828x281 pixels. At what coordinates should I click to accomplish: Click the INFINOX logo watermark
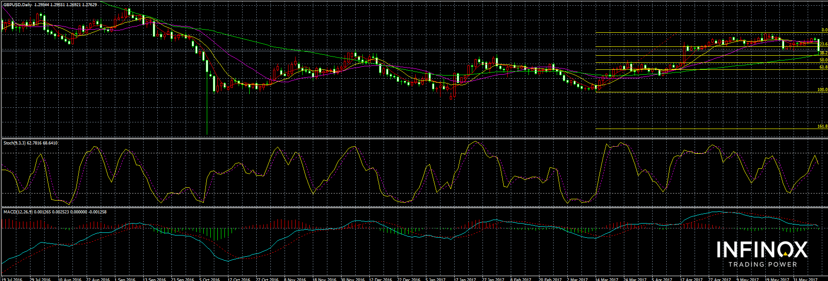[762, 250]
